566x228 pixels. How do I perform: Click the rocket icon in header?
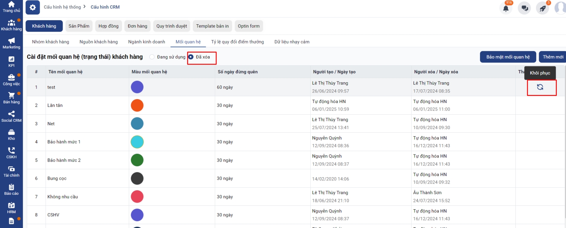pyautogui.click(x=543, y=8)
